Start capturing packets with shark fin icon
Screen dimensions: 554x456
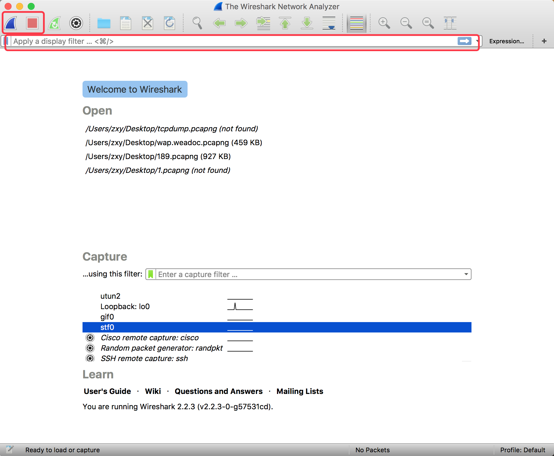click(x=11, y=23)
